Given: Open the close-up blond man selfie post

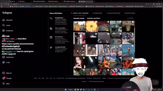Looking at the screenshot, I should [x=116, y=50].
